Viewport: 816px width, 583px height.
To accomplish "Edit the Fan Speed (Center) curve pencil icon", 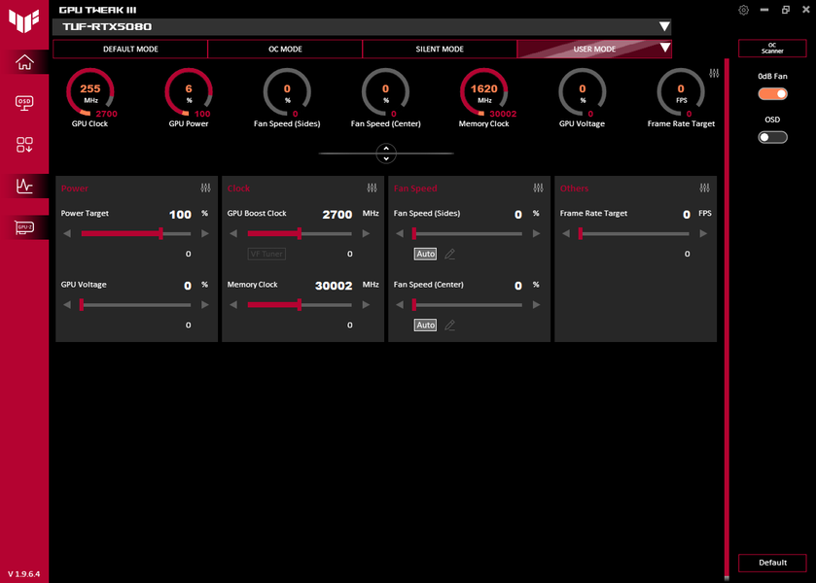I will [450, 326].
